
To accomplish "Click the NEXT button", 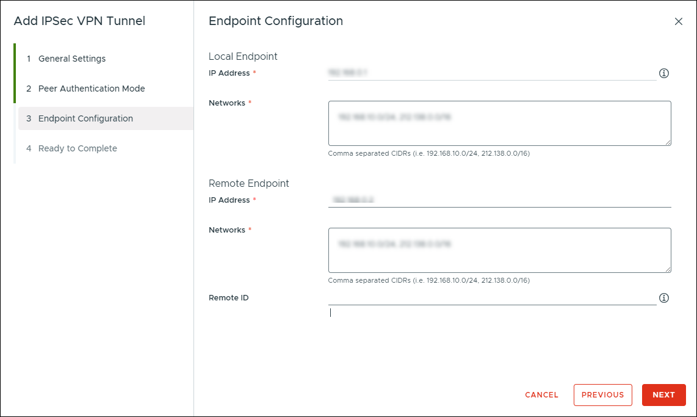I will [x=663, y=395].
